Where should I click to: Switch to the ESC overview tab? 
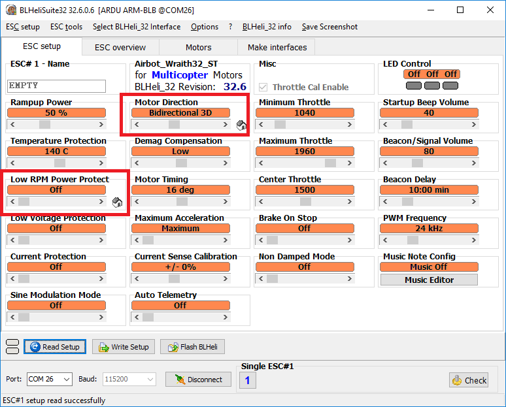(120, 47)
